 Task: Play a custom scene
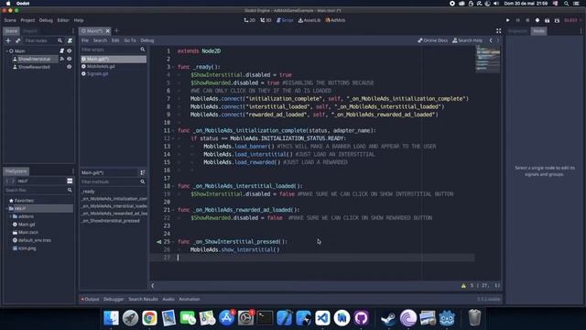tap(557, 20)
